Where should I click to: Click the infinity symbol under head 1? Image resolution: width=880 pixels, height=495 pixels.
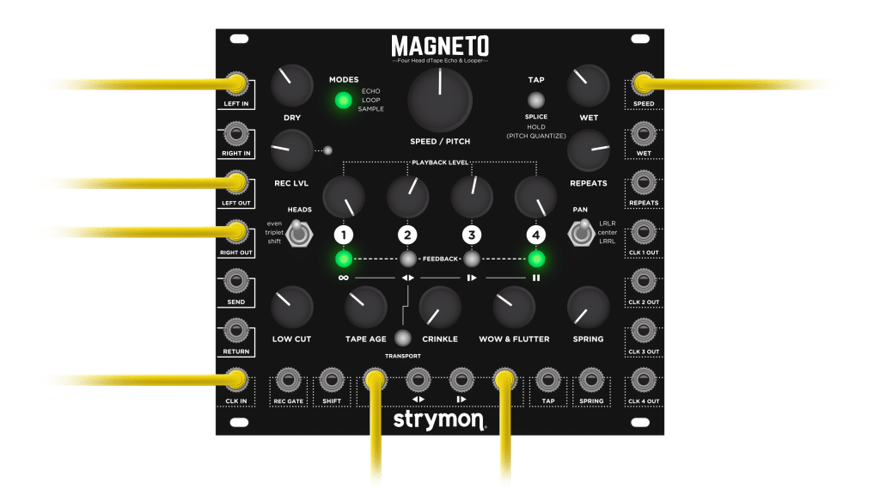(344, 278)
